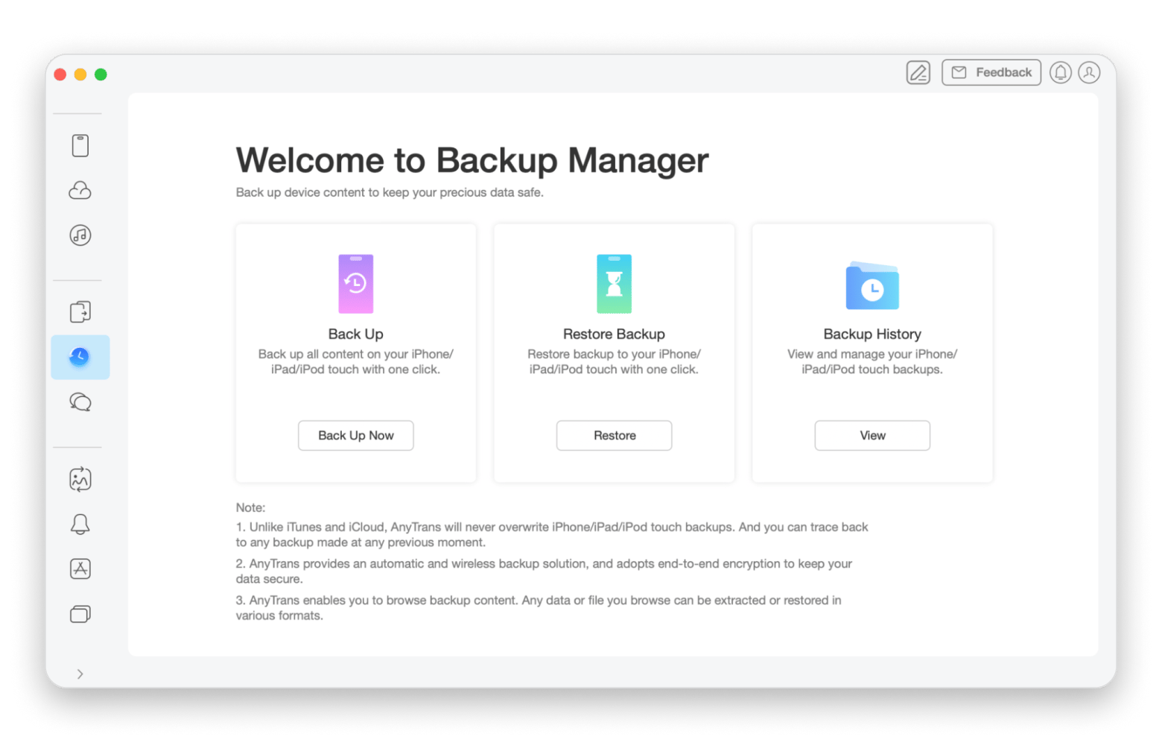
Task: Expand the sidebar with bottom chevron arrow
Action: click(80, 674)
